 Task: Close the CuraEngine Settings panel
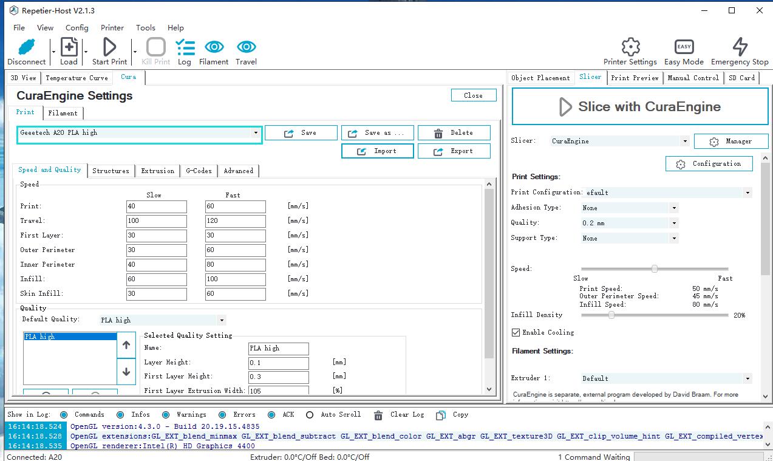pyautogui.click(x=474, y=95)
